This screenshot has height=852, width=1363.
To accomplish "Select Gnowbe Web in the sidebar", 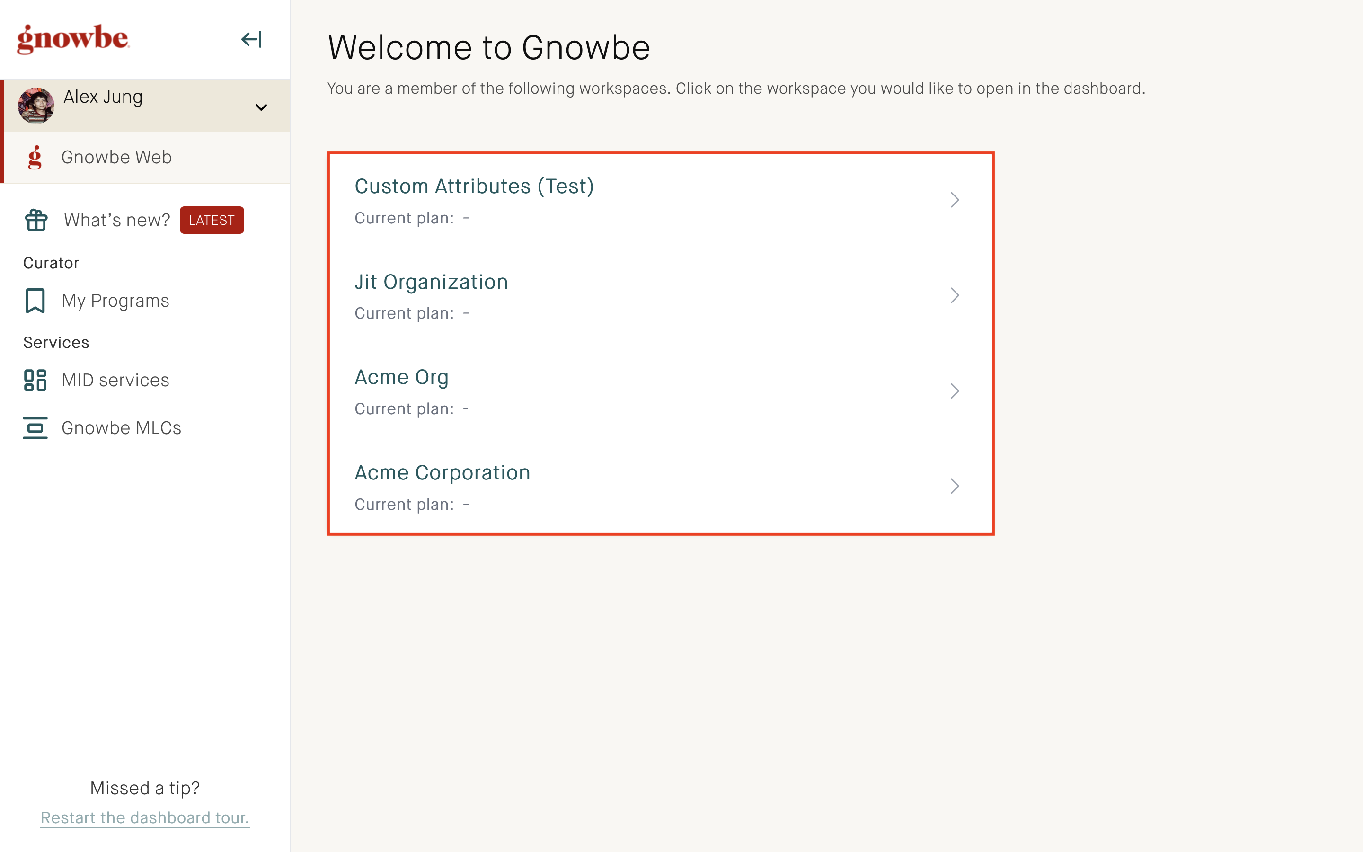I will [x=116, y=157].
